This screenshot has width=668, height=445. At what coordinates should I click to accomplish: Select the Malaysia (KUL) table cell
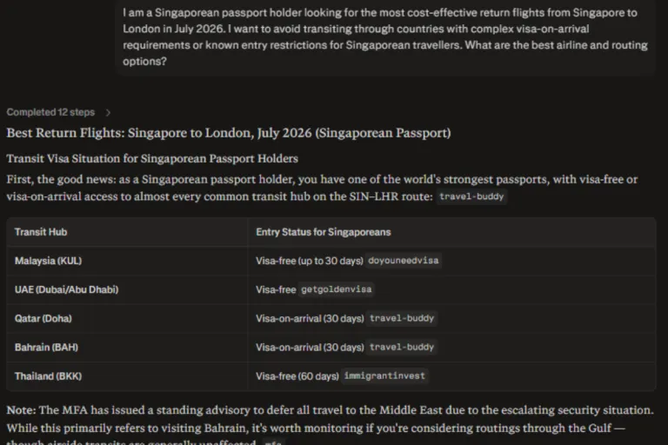49,261
